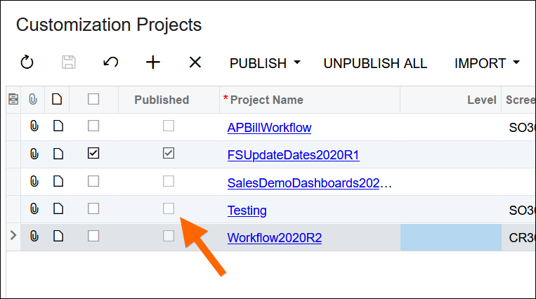Image resolution: width=536 pixels, height=299 pixels.
Task: Uncheck the FSUpdateDates2020R1 selection checkbox
Action: 93,154
